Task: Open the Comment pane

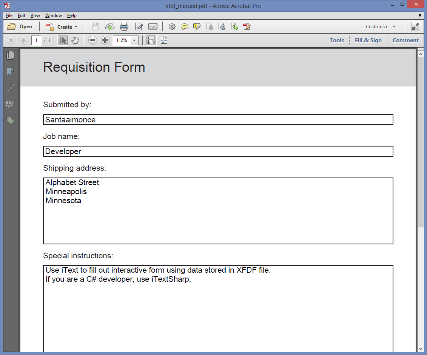Action: pos(405,40)
